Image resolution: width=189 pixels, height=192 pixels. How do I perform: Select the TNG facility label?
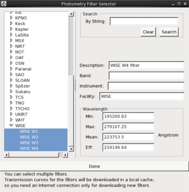(x=20, y=103)
